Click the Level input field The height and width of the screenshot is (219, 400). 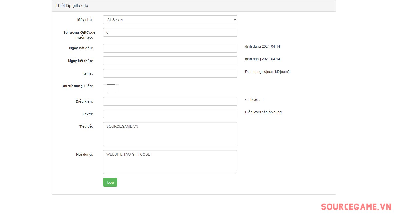click(170, 114)
